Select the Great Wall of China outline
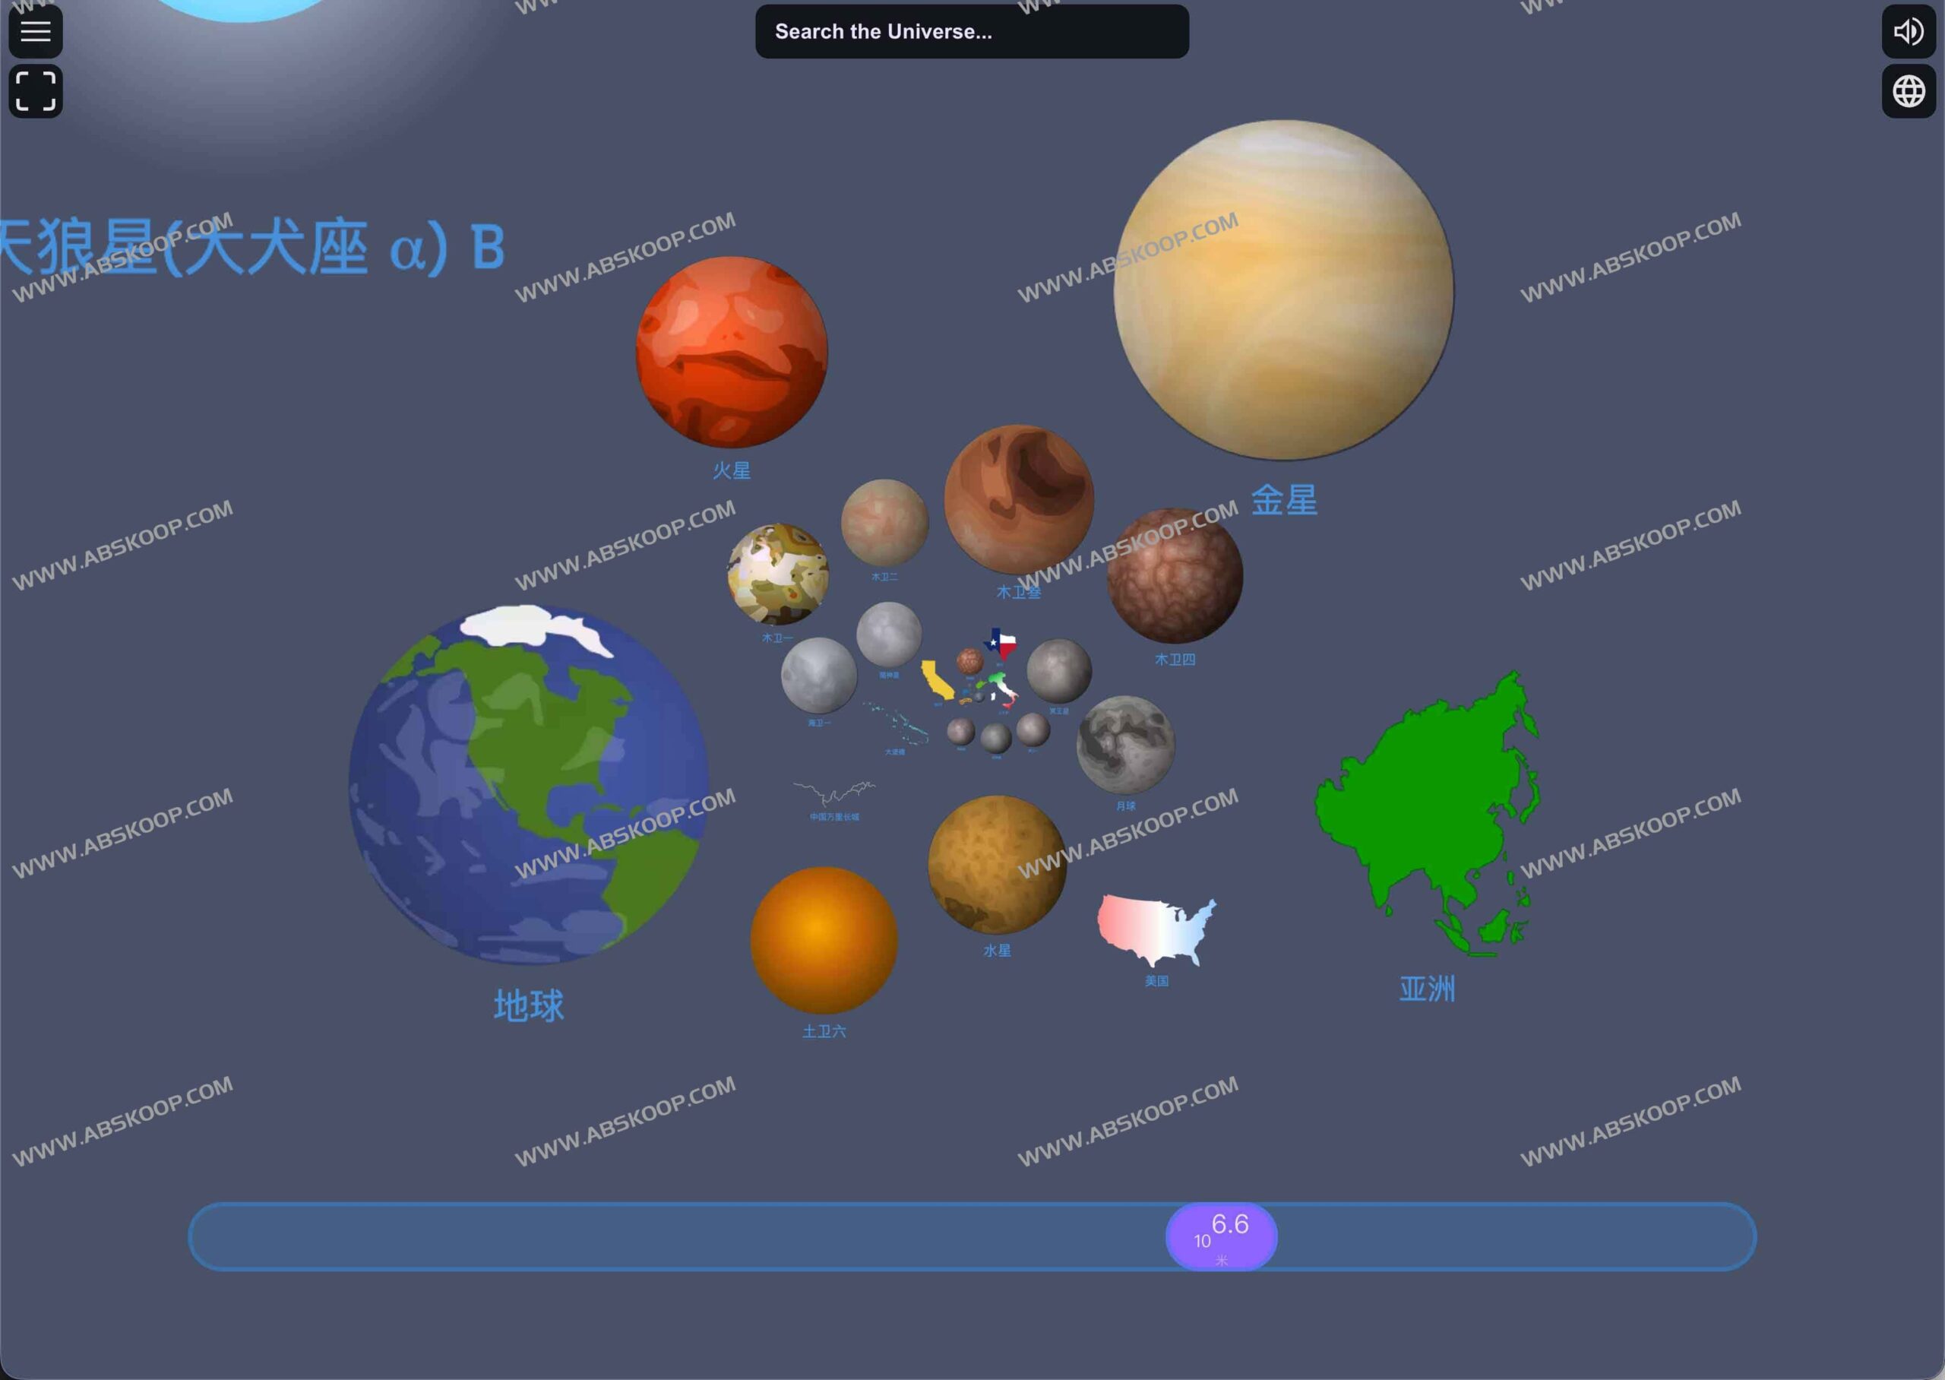 tap(833, 793)
